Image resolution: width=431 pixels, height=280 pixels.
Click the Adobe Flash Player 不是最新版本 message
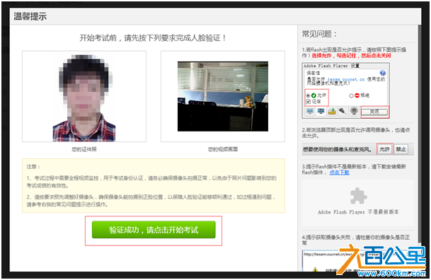358,212
